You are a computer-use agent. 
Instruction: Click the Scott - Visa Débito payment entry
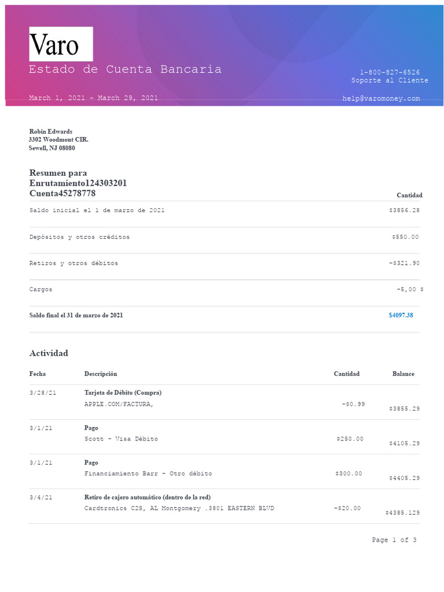tap(121, 439)
